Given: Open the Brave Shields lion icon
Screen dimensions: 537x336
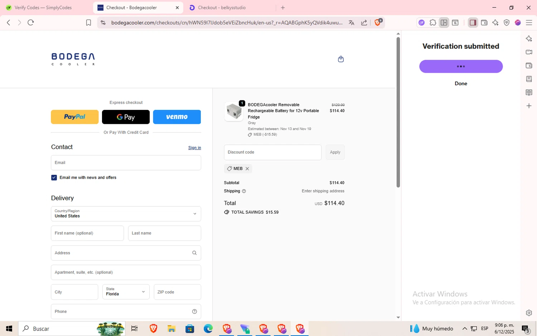Looking at the screenshot, I should click(x=378, y=22).
